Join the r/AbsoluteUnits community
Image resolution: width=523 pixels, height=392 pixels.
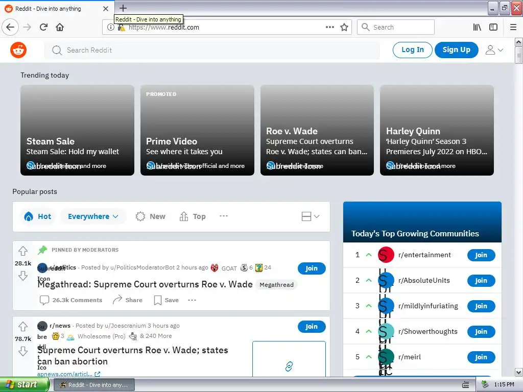(x=481, y=281)
